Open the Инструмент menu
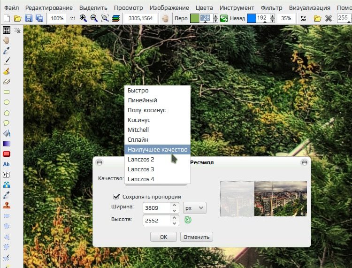Screen dimensions: 352x268 pos(237,8)
